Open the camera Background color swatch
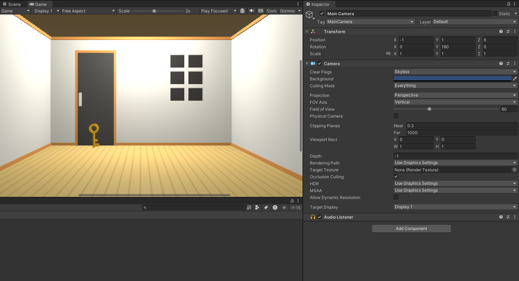This screenshot has width=519, height=281. tap(452, 78)
